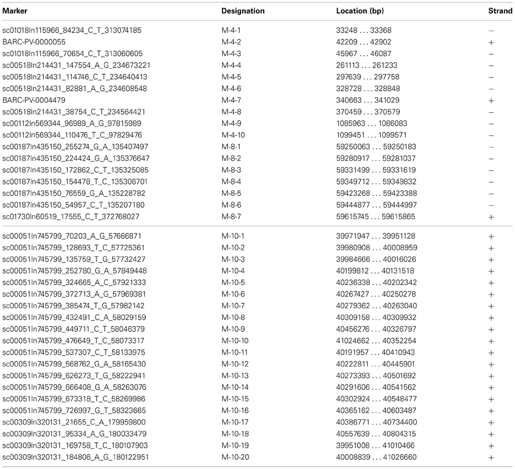515x469 pixels.
Task: Click designation M-10-20
Action: click(235, 457)
